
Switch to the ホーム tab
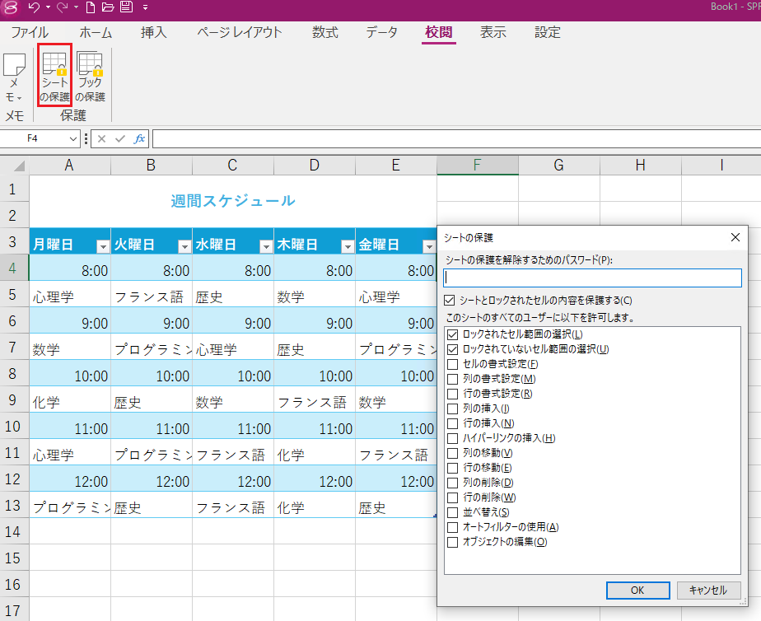click(x=96, y=32)
